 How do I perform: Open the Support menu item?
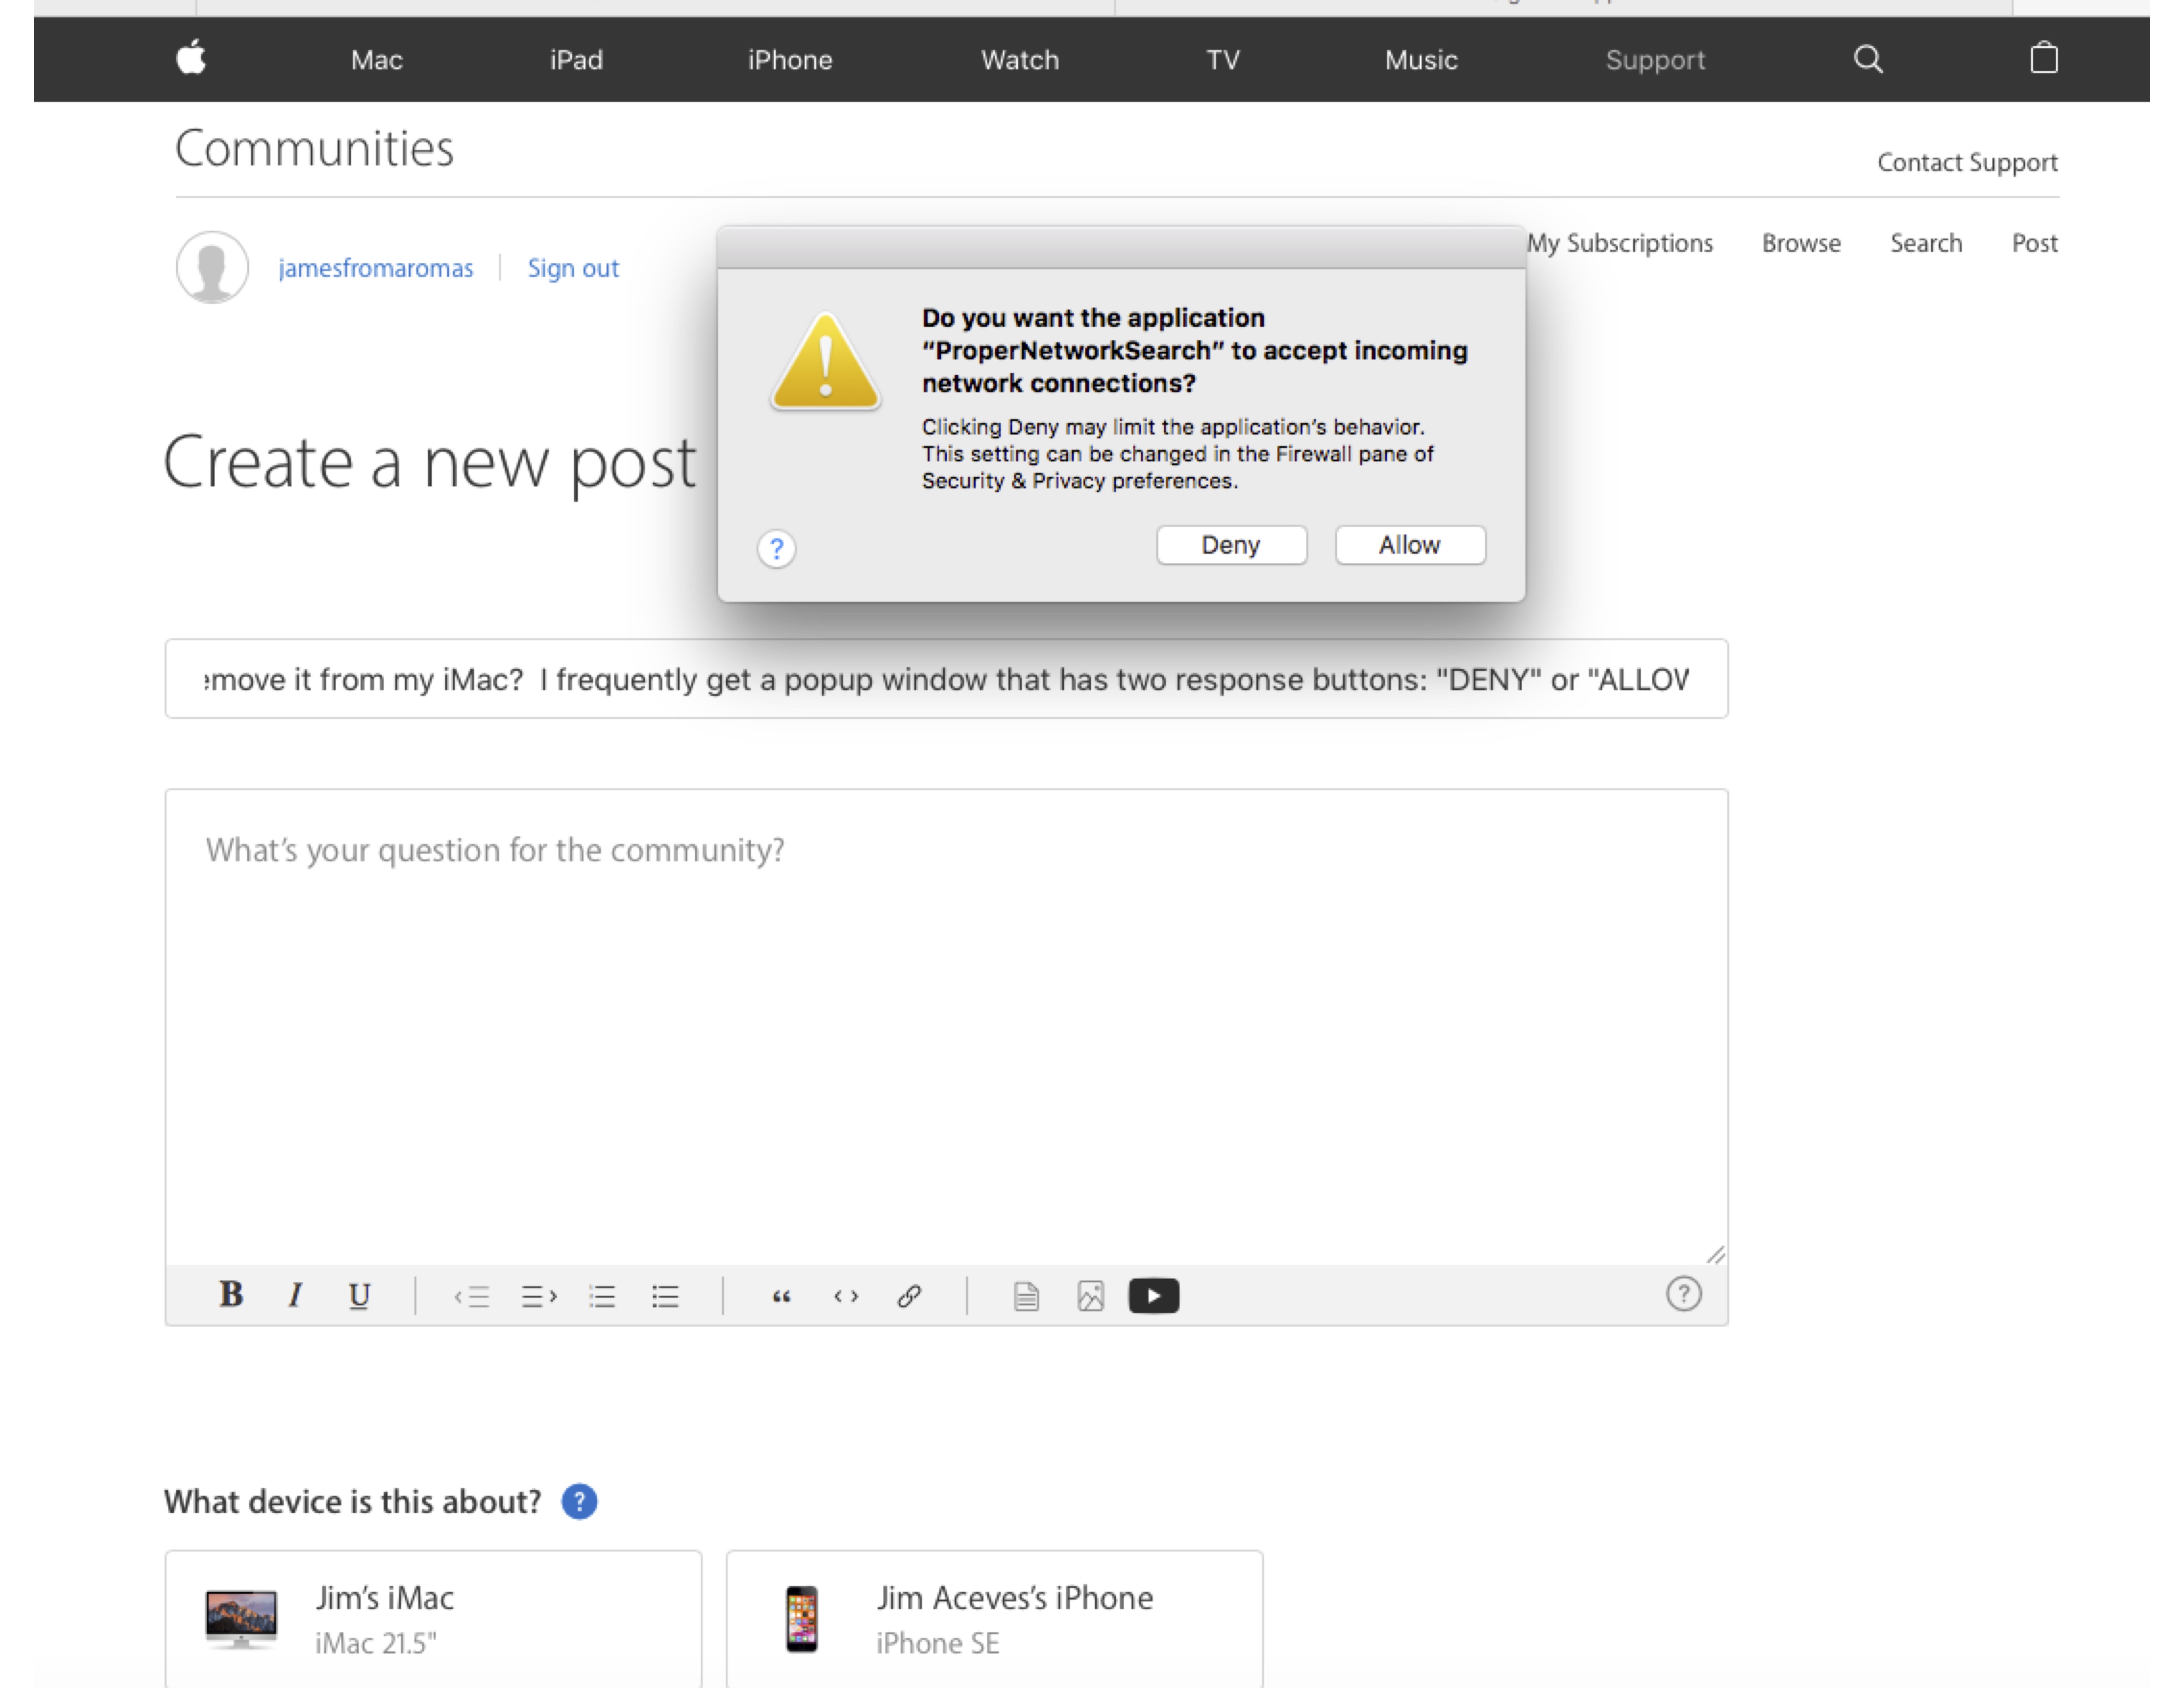click(1655, 60)
